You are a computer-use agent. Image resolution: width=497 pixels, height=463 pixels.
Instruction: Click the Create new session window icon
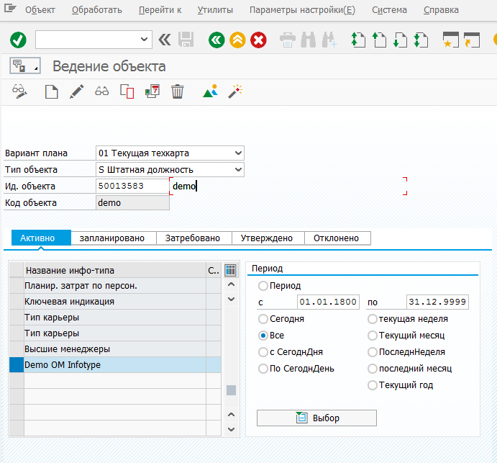click(x=451, y=40)
